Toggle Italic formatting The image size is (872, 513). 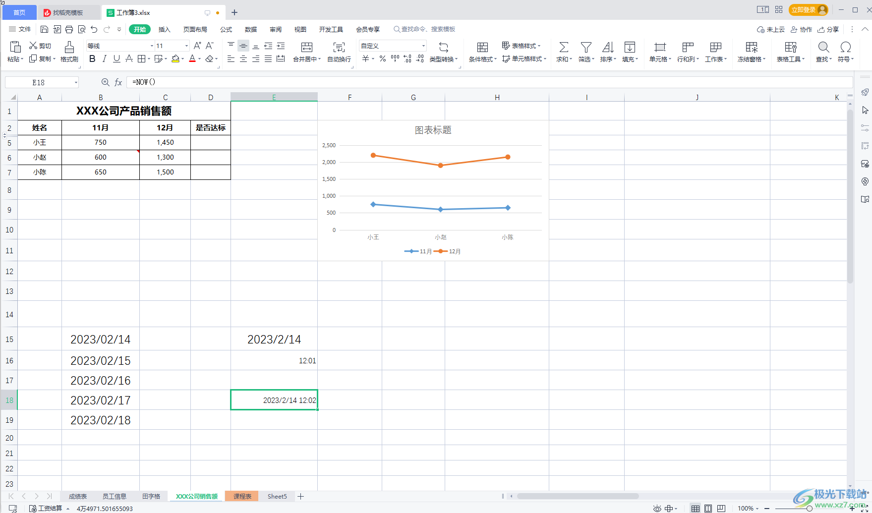tap(104, 59)
